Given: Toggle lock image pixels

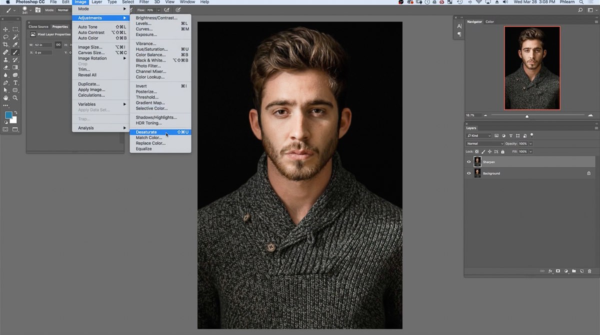Looking at the screenshot, I should click(483, 151).
